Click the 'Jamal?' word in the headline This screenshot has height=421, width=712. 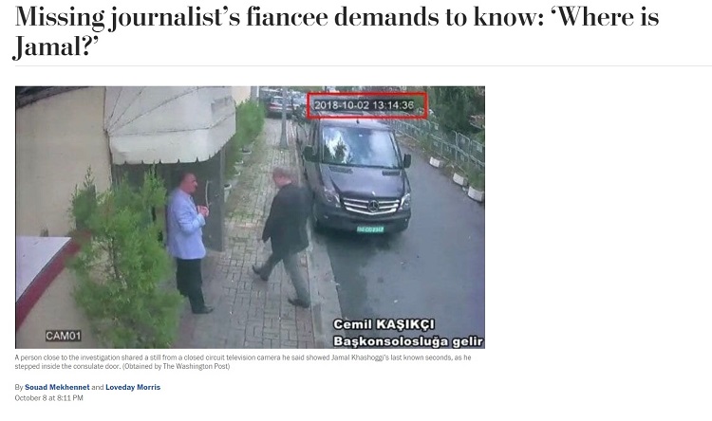(56, 46)
